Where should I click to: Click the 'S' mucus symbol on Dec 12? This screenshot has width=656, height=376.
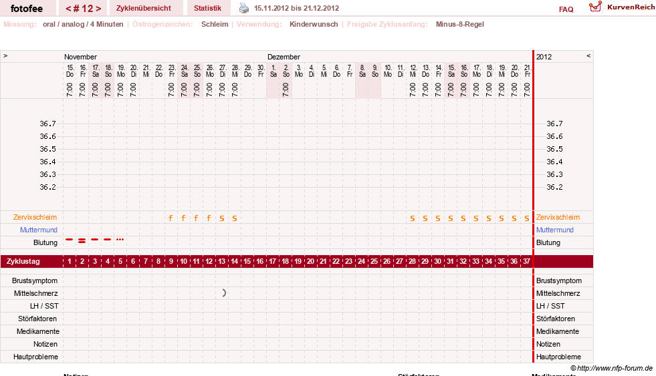click(x=413, y=218)
